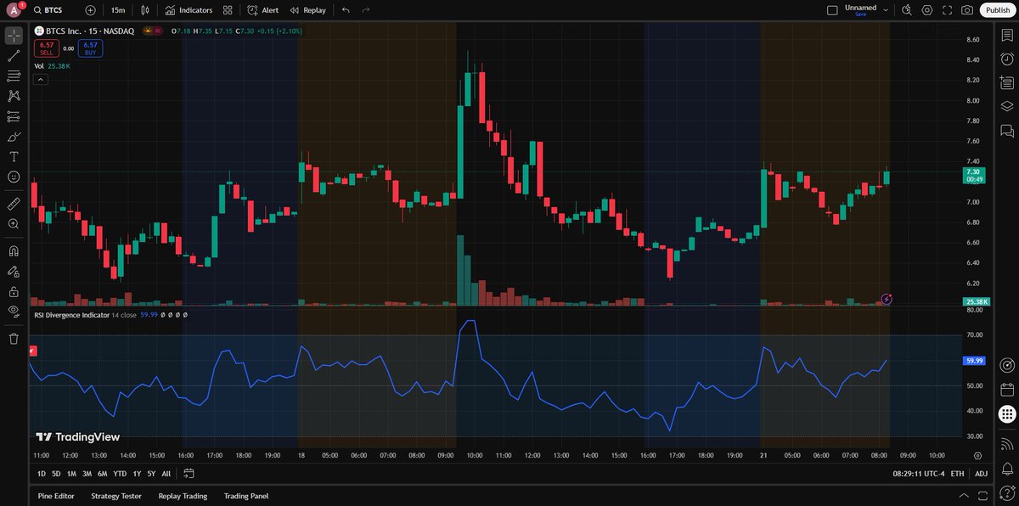
Task: Select the Fibonacci retracement tool
Action: coord(14,76)
